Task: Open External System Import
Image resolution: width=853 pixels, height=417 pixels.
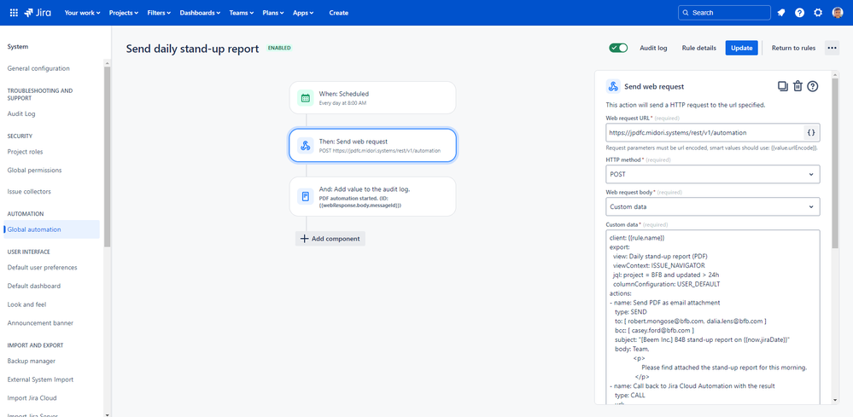Action: pos(40,379)
